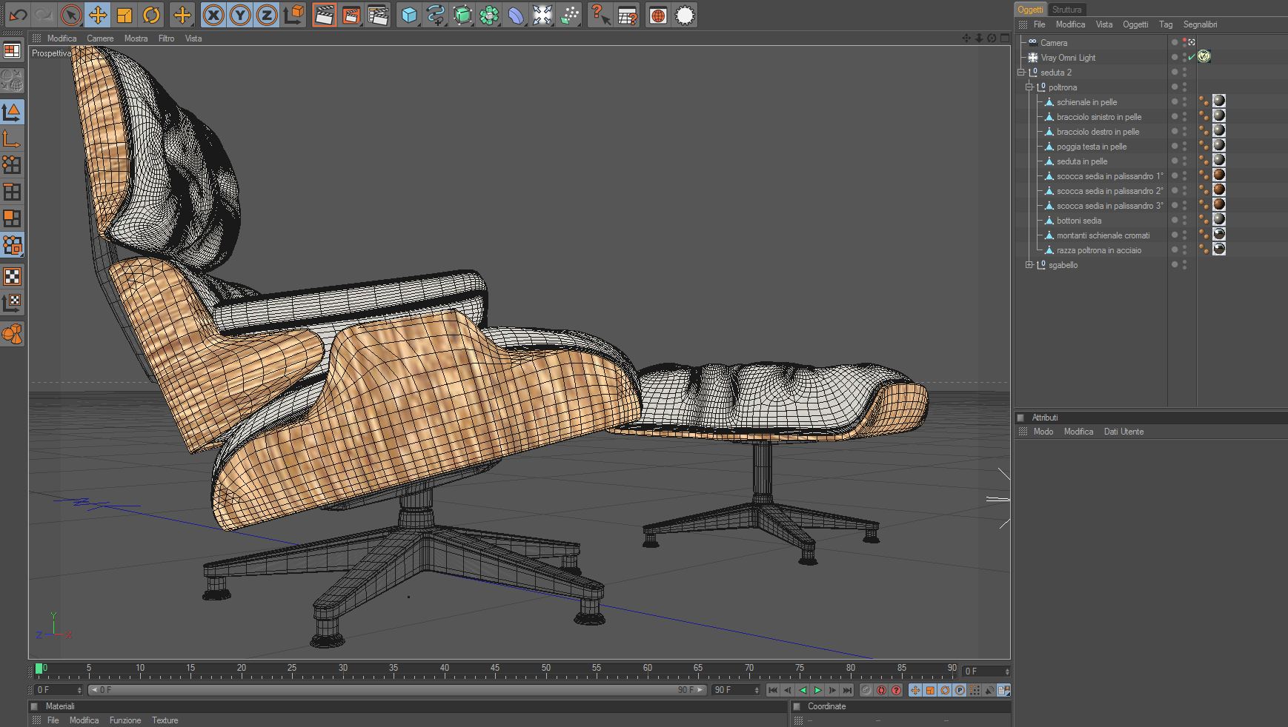
Task: Select the Move tool in top toolbar
Action: point(98,15)
